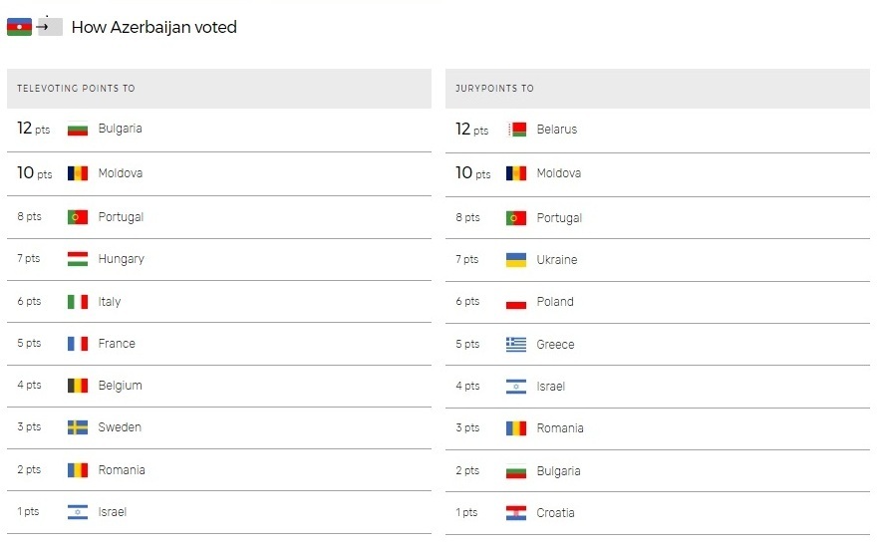Click Portugal in the televoting column
Image resolution: width=882 pixels, height=549 pixels.
coord(121,217)
